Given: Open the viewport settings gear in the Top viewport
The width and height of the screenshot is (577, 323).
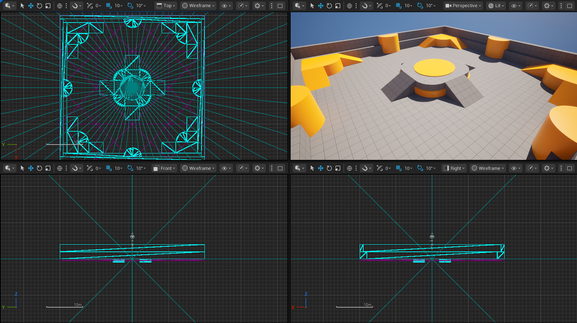Looking at the screenshot, I should click(x=260, y=6).
